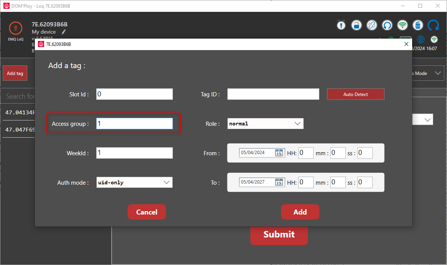Open the From date calendar picker
The height and width of the screenshot is (265, 447).
(x=279, y=153)
